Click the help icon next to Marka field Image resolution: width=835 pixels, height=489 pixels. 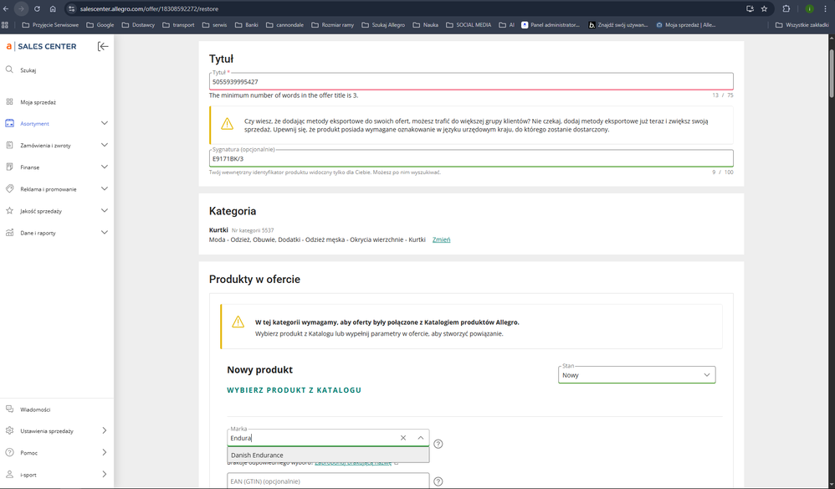click(438, 444)
